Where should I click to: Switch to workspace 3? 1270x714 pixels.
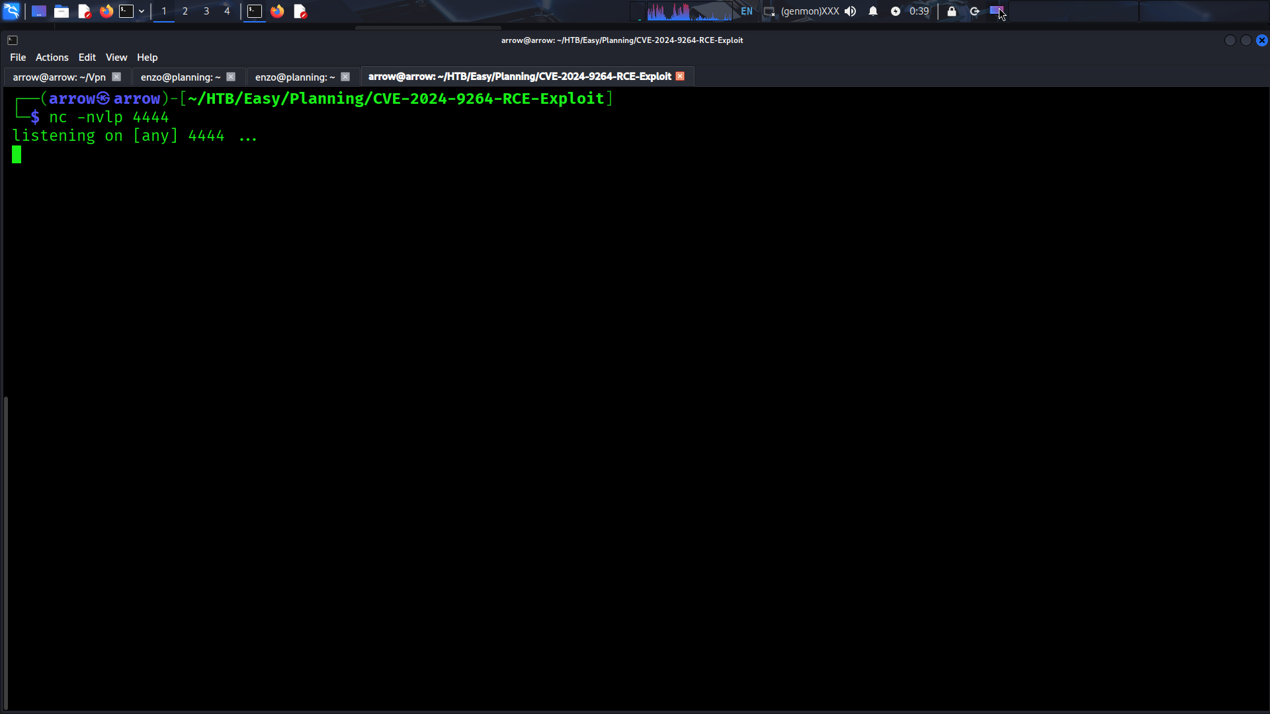point(206,11)
